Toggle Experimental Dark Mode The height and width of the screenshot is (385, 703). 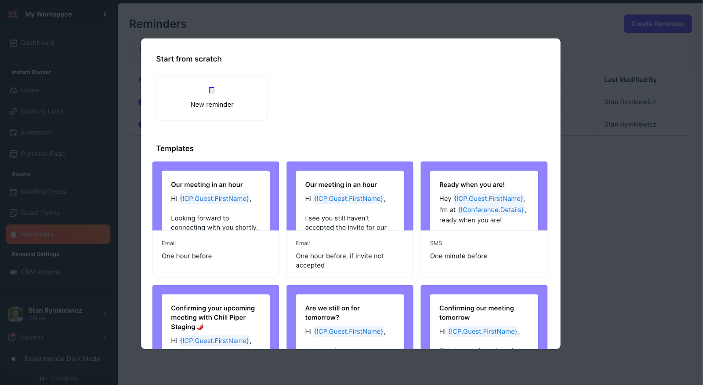coord(14,359)
